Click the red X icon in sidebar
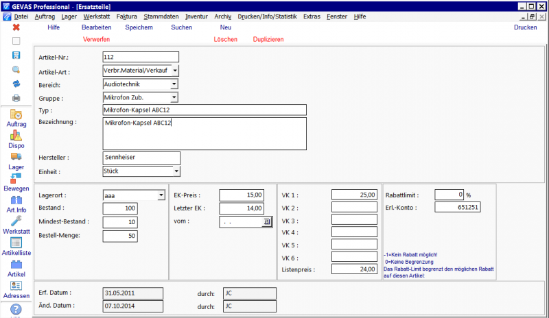Image resolution: width=549 pixels, height=318 pixels. coord(16,27)
